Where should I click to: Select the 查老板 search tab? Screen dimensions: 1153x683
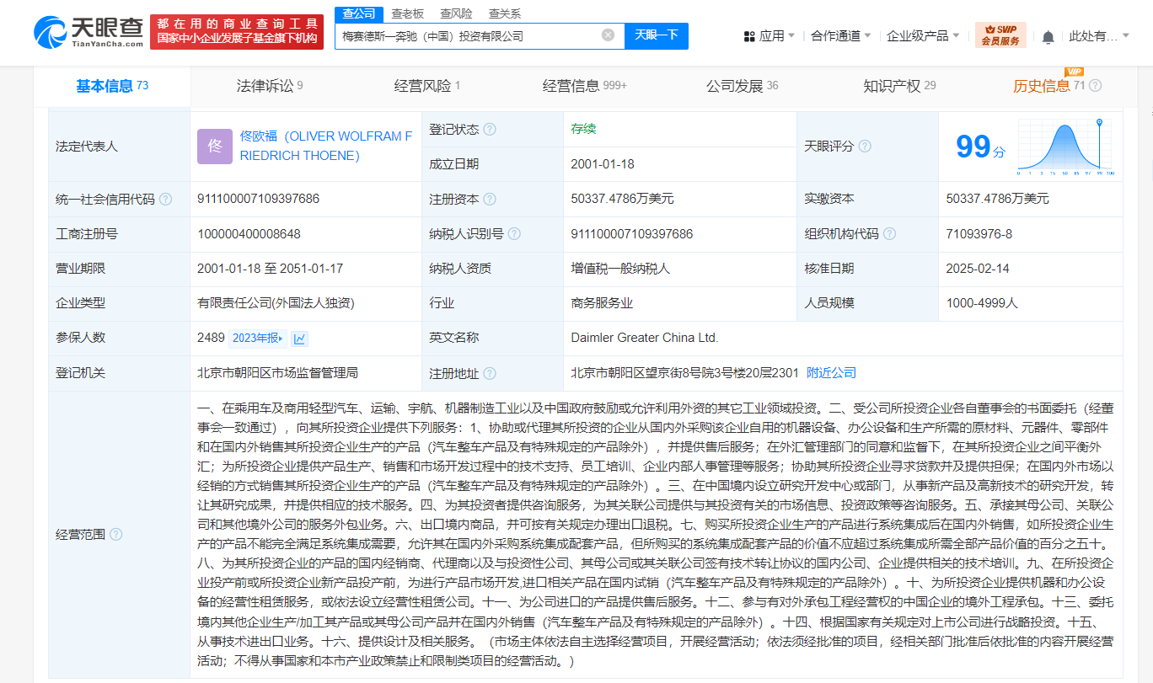click(408, 13)
